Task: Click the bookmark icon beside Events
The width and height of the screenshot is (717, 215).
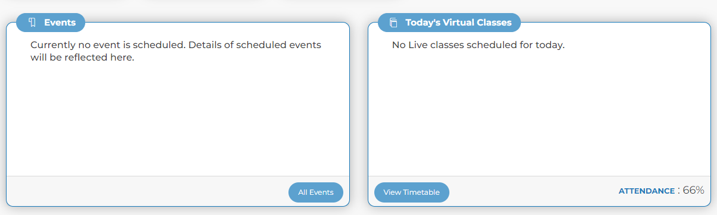Action: [32, 23]
